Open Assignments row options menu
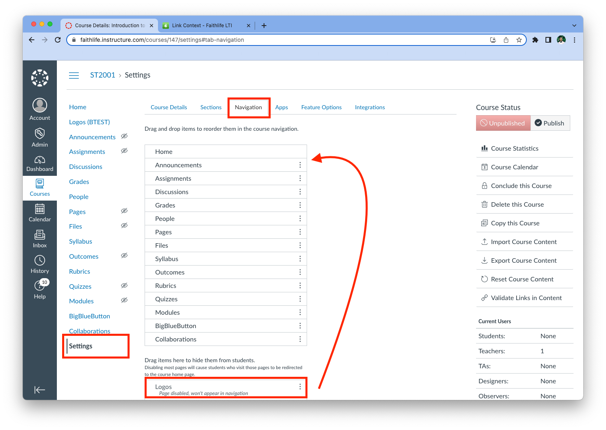606x430 pixels. [x=300, y=178]
